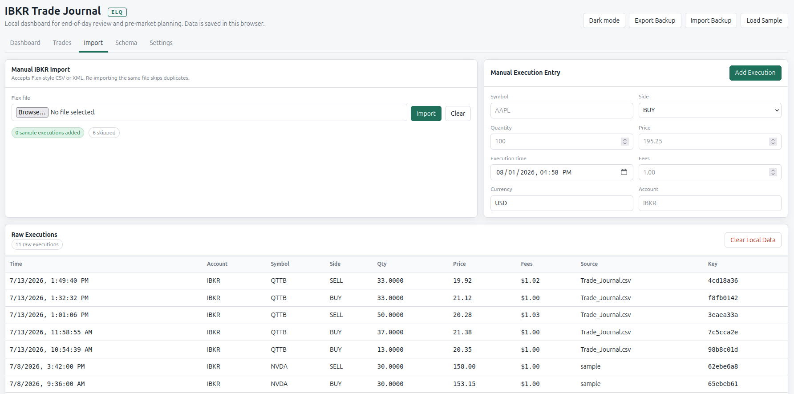Image resolution: width=794 pixels, height=394 pixels.
Task: Click Load Sample button
Action: click(764, 20)
